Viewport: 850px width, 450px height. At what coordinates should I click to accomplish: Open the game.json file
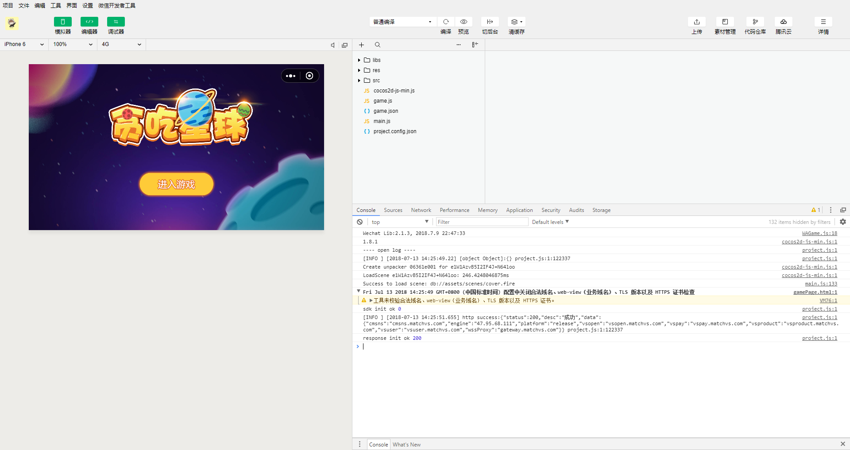386,111
